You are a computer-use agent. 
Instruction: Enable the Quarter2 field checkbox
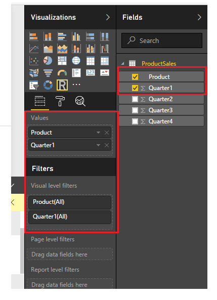click(135, 99)
